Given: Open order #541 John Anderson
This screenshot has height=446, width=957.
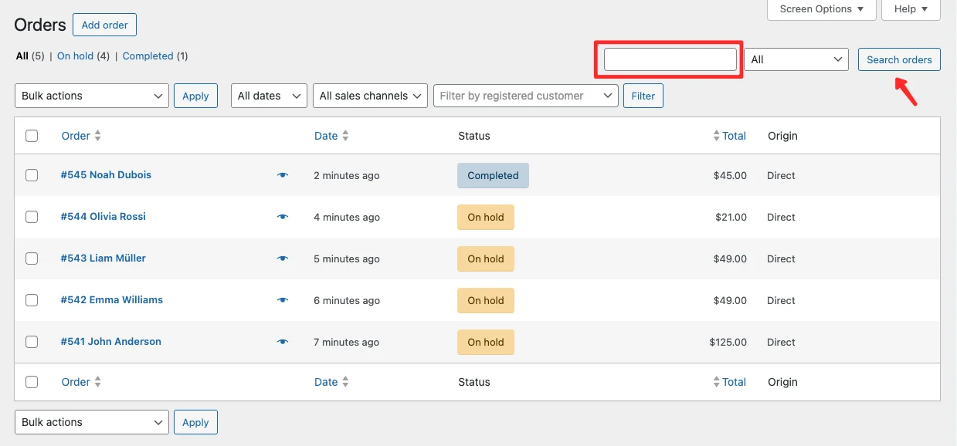Looking at the screenshot, I should coord(111,342).
